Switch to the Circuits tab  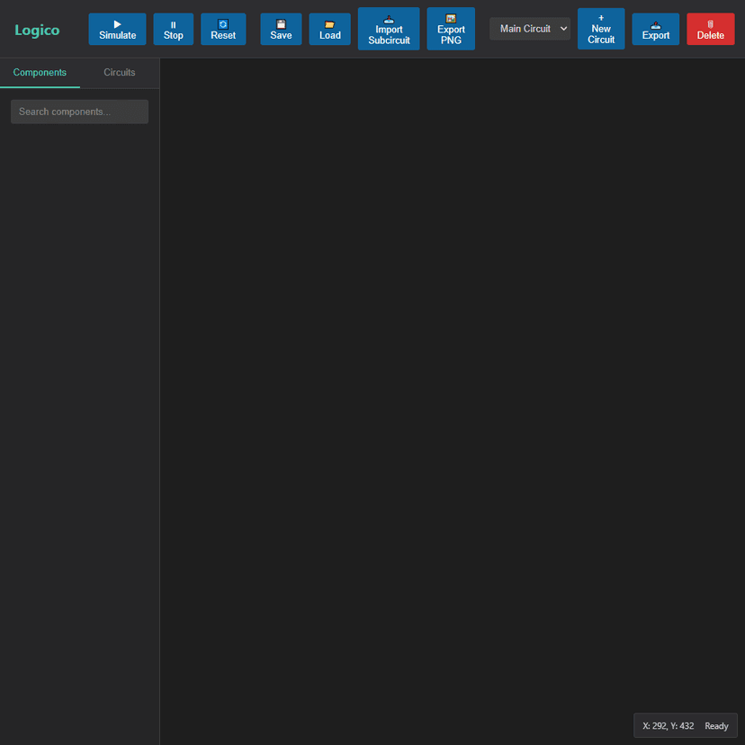click(x=119, y=72)
